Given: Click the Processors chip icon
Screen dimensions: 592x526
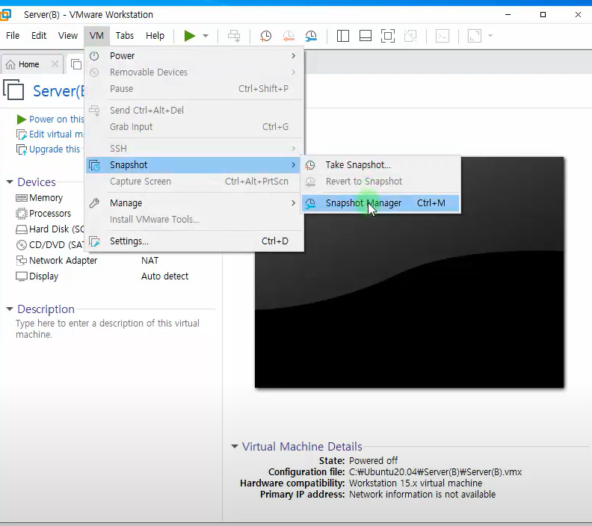Looking at the screenshot, I should pyautogui.click(x=22, y=214).
